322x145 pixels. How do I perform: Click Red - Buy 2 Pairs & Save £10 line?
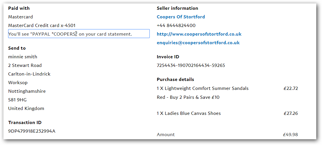(x=188, y=97)
